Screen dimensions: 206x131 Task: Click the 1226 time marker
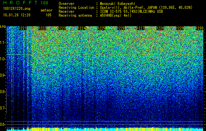pos(121,28)
